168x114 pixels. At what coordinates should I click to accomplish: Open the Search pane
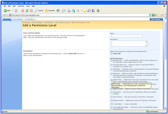click(39, 10)
